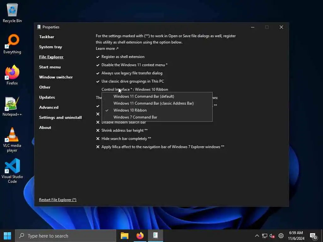Choose Windows 7 Command Bar option

click(157, 117)
